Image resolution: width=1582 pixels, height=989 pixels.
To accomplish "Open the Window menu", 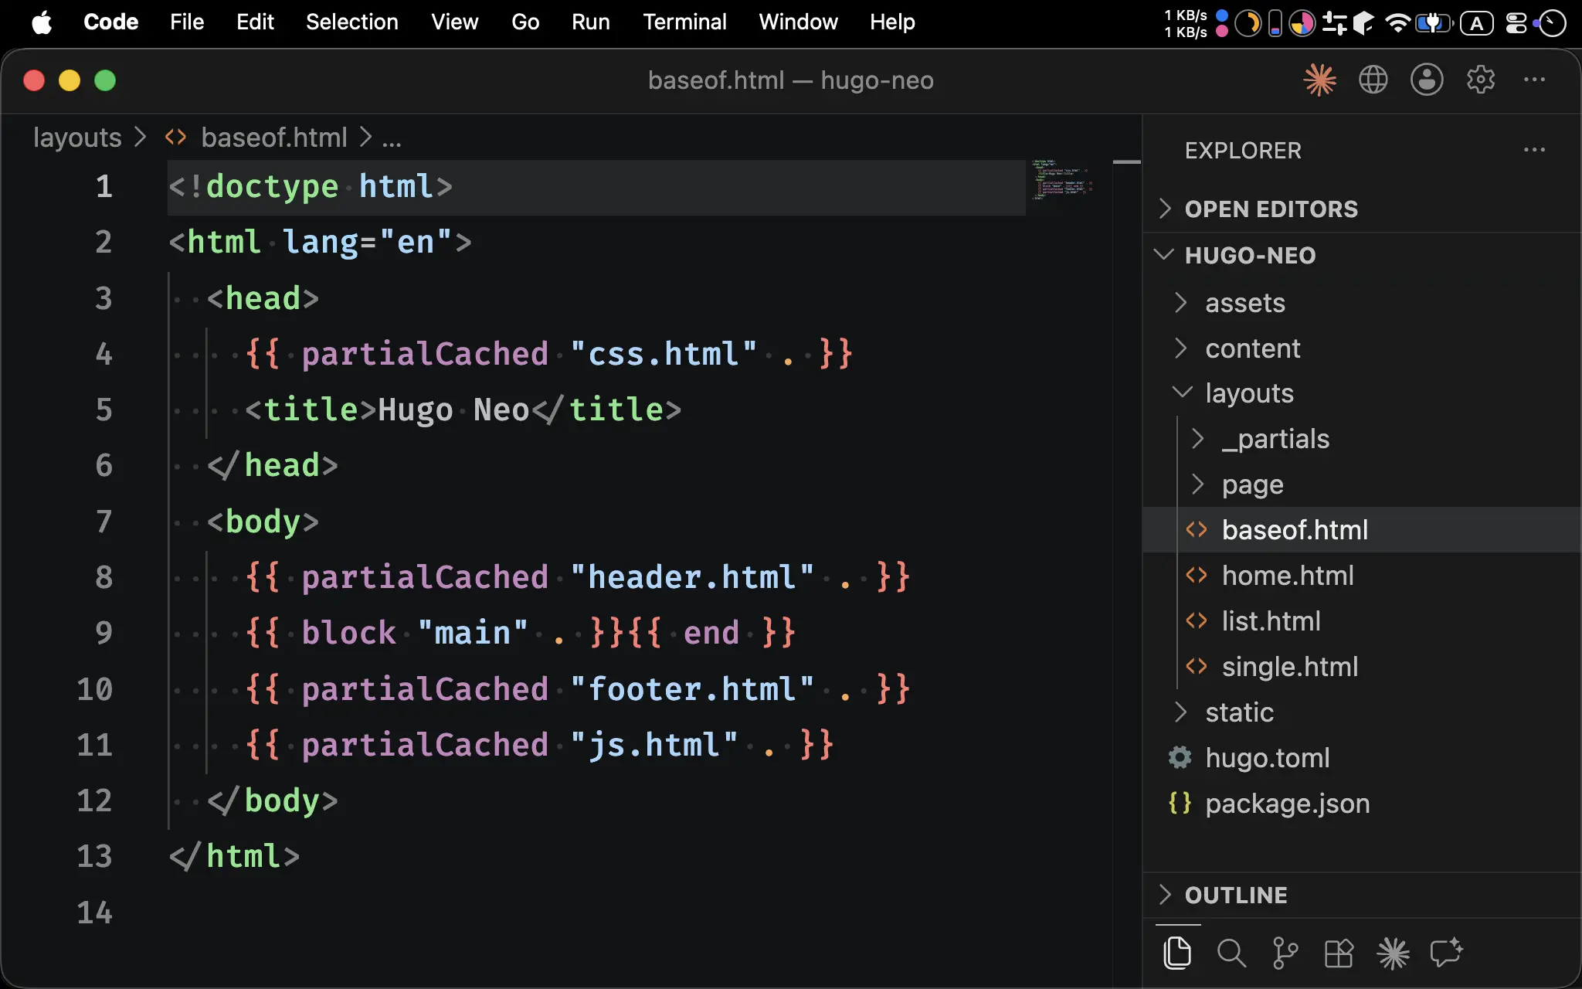I will (798, 22).
